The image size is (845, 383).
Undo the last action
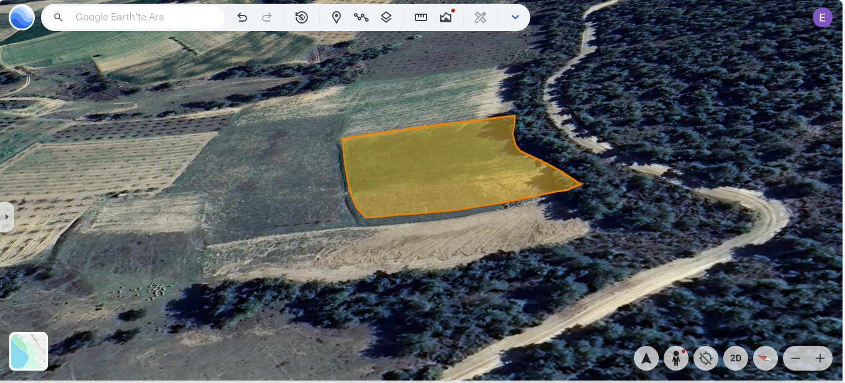242,17
